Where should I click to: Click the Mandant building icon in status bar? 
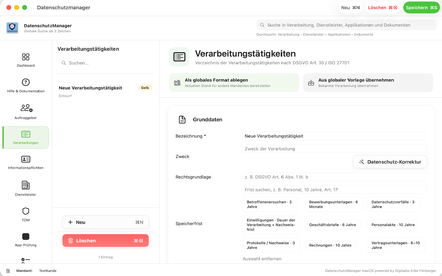8,271
